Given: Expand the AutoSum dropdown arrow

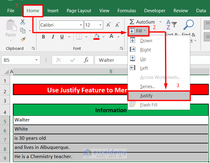Looking at the screenshot, I should tap(160, 22).
